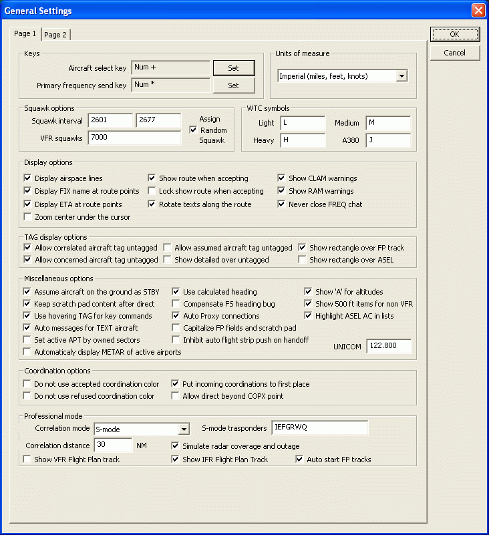The width and height of the screenshot is (489, 535).
Task: Click the Aircraft select key field
Action: tap(170, 67)
